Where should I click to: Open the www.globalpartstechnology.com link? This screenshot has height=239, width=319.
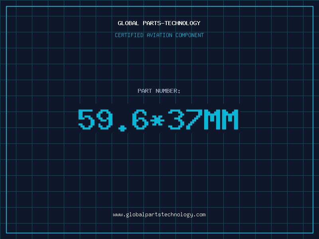[159, 215]
